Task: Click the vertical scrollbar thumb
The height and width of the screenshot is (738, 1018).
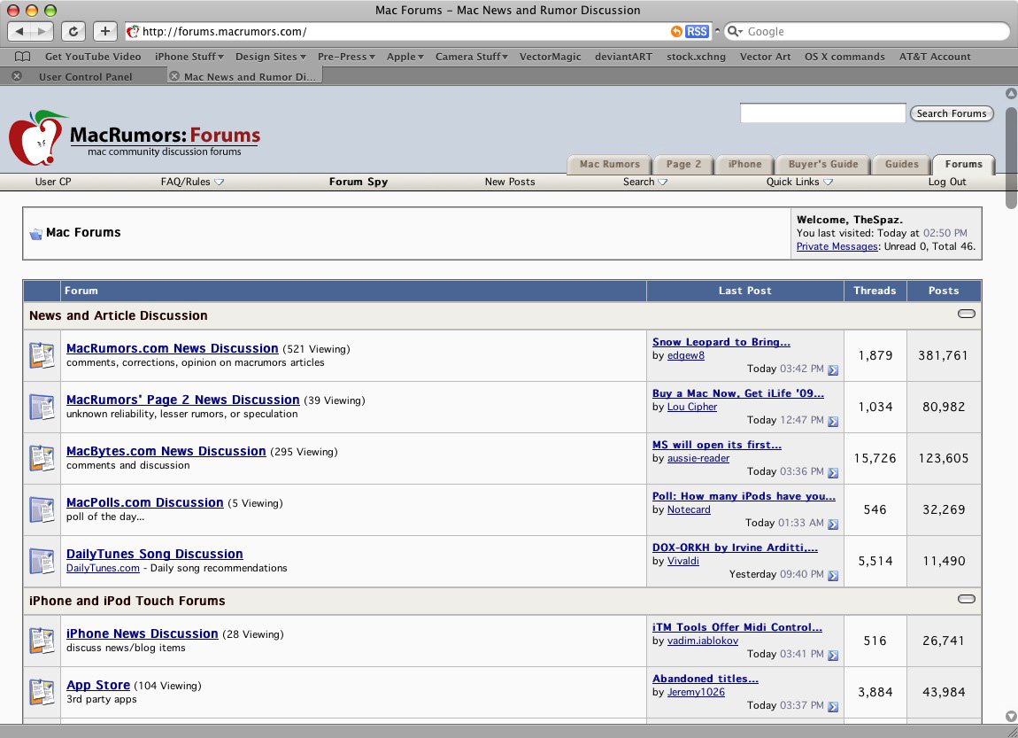Action: pos(1011,158)
